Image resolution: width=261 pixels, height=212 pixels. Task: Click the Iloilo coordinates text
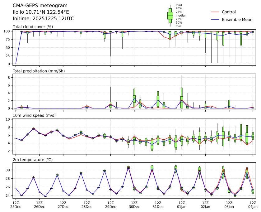(x=41, y=12)
